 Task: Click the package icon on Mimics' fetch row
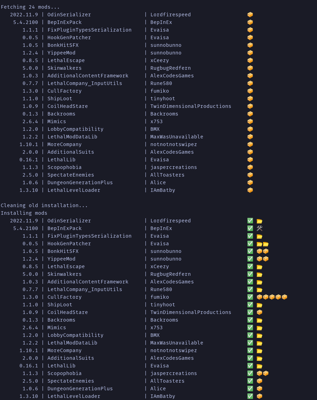point(250,121)
